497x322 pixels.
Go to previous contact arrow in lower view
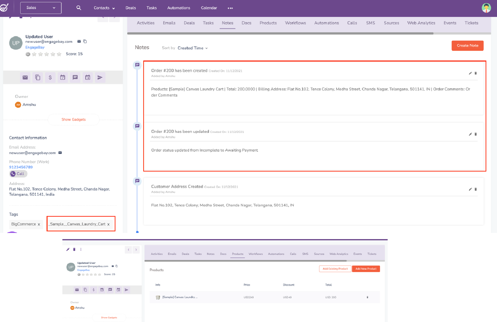pyautogui.click(x=129, y=250)
